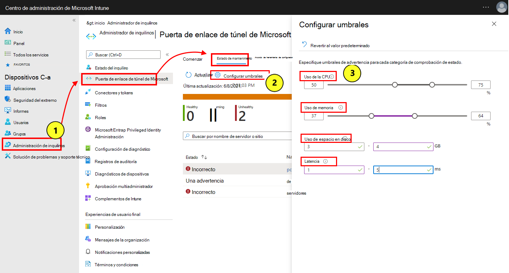
Task: Open Informes icon in sidebar
Action: 8,111
